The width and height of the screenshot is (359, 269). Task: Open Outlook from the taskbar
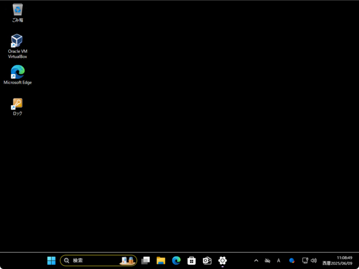tap(207, 261)
